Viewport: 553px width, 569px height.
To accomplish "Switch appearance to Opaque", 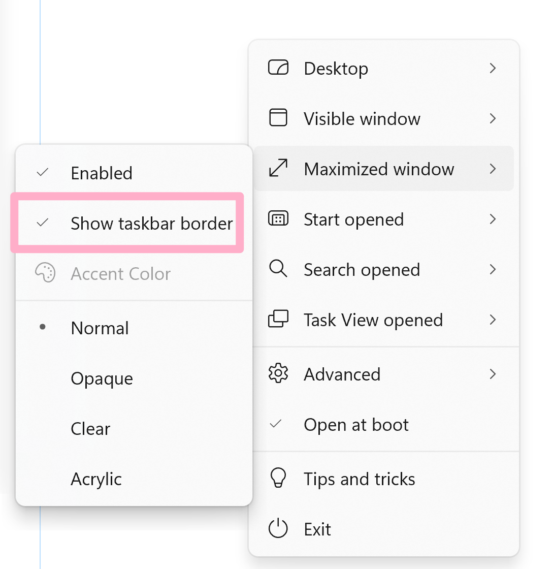I will point(102,378).
